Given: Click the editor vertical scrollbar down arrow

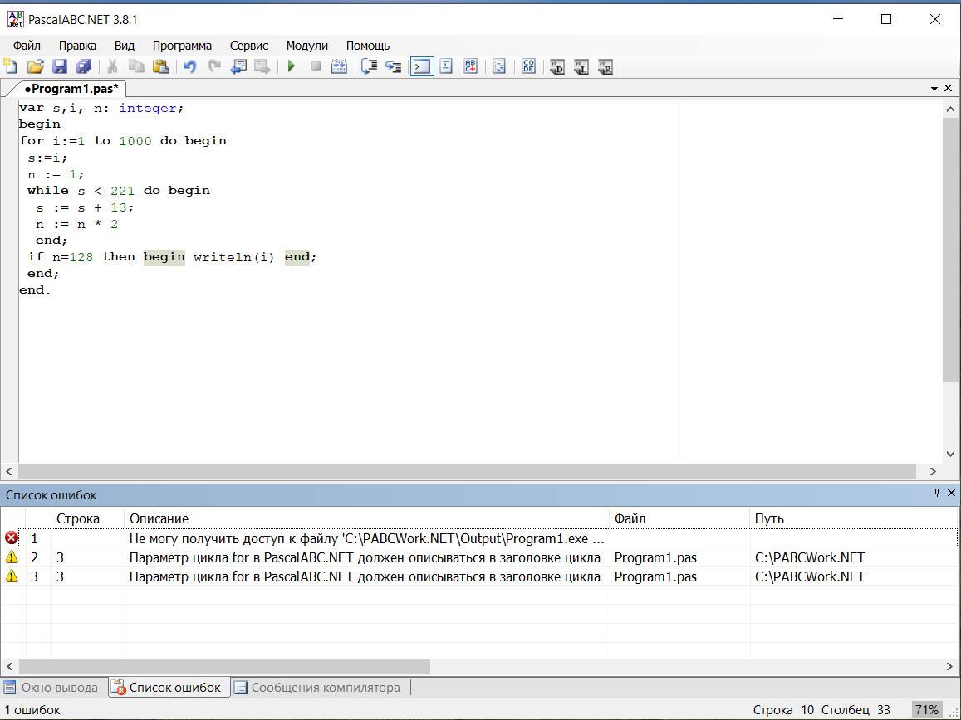Looking at the screenshot, I should coord(951,454).
